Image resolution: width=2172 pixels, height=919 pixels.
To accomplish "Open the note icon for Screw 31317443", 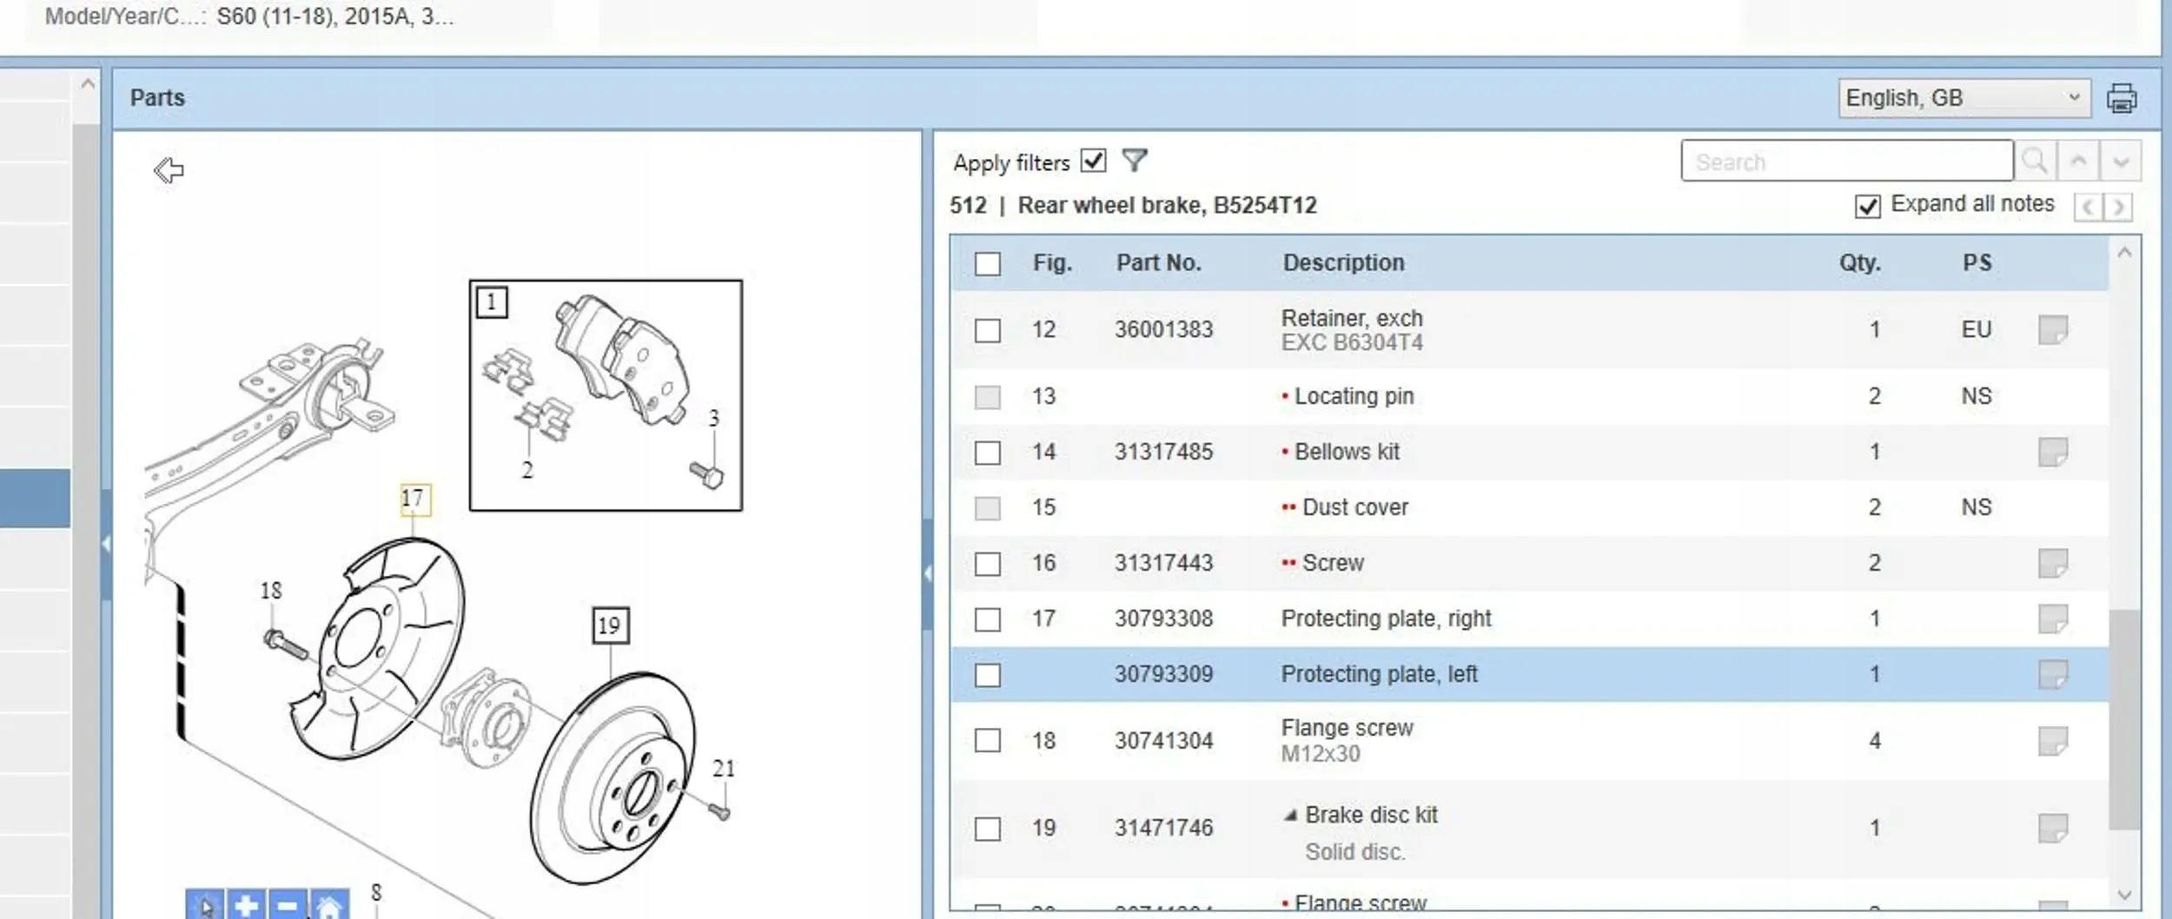I will (x=2053, y=563).
